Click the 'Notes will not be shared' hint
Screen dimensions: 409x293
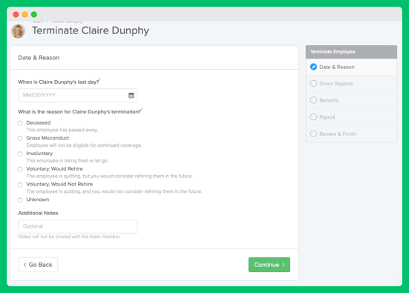click(x=69, y=237)
